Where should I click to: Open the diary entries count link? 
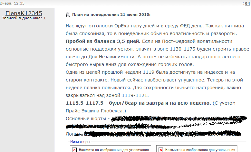coord(44,18)
